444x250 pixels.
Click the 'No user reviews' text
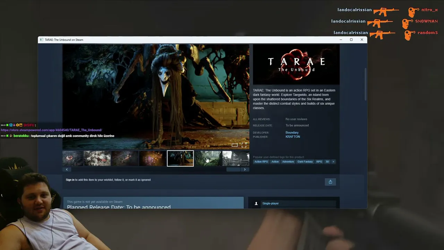coord(296,119)
